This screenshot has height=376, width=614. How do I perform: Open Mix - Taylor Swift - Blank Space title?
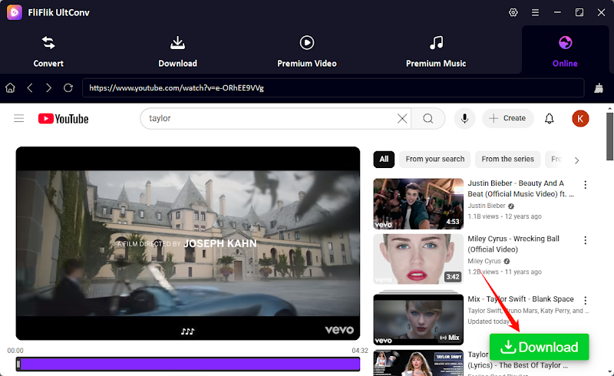pos(520,298)
